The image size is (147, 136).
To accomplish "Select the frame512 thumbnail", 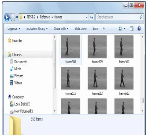I will [97, 78].
